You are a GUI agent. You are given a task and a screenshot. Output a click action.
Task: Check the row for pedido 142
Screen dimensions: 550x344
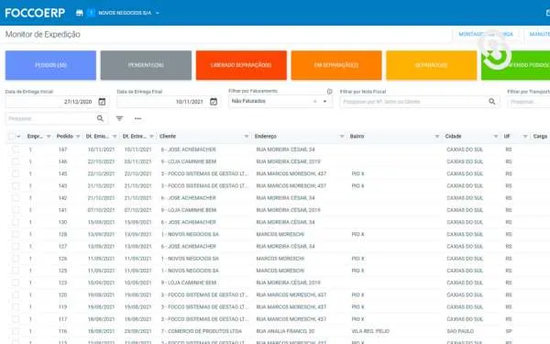coord(16,198)
